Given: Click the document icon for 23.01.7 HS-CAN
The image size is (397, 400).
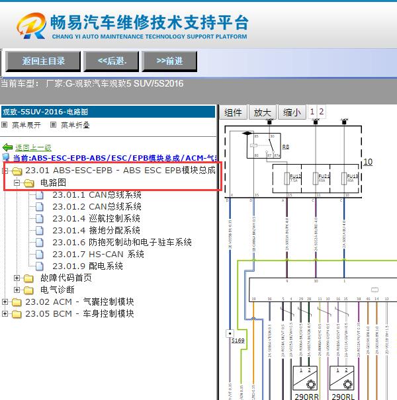Looking at the screenshot, I should [x=39, y=254].
